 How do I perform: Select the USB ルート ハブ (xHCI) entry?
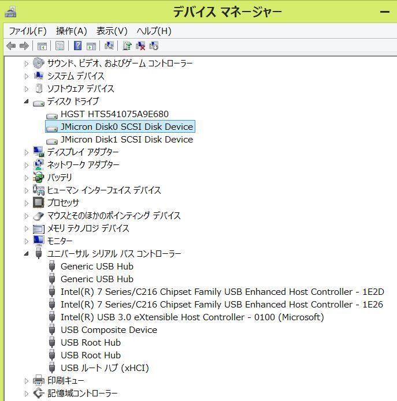tap(105, 368)
